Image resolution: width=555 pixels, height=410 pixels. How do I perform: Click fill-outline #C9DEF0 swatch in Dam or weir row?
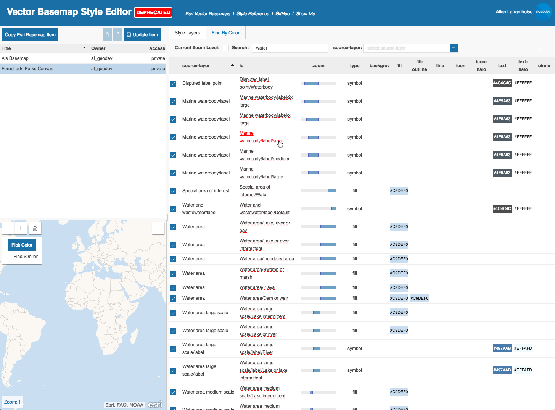(x=420, y=298)
